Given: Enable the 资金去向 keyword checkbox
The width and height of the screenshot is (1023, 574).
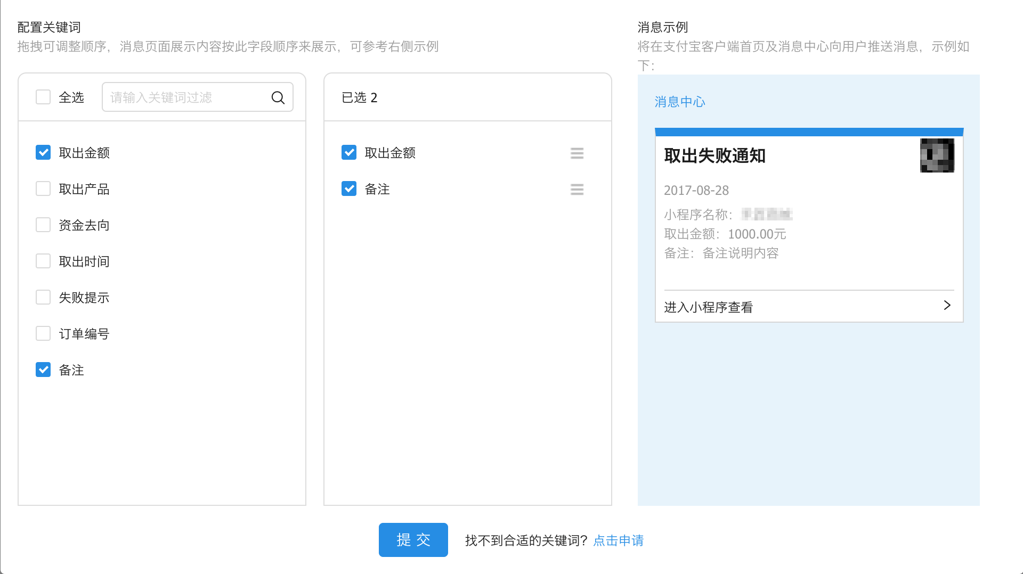Looking at the screenshot, I should (43, 225).
